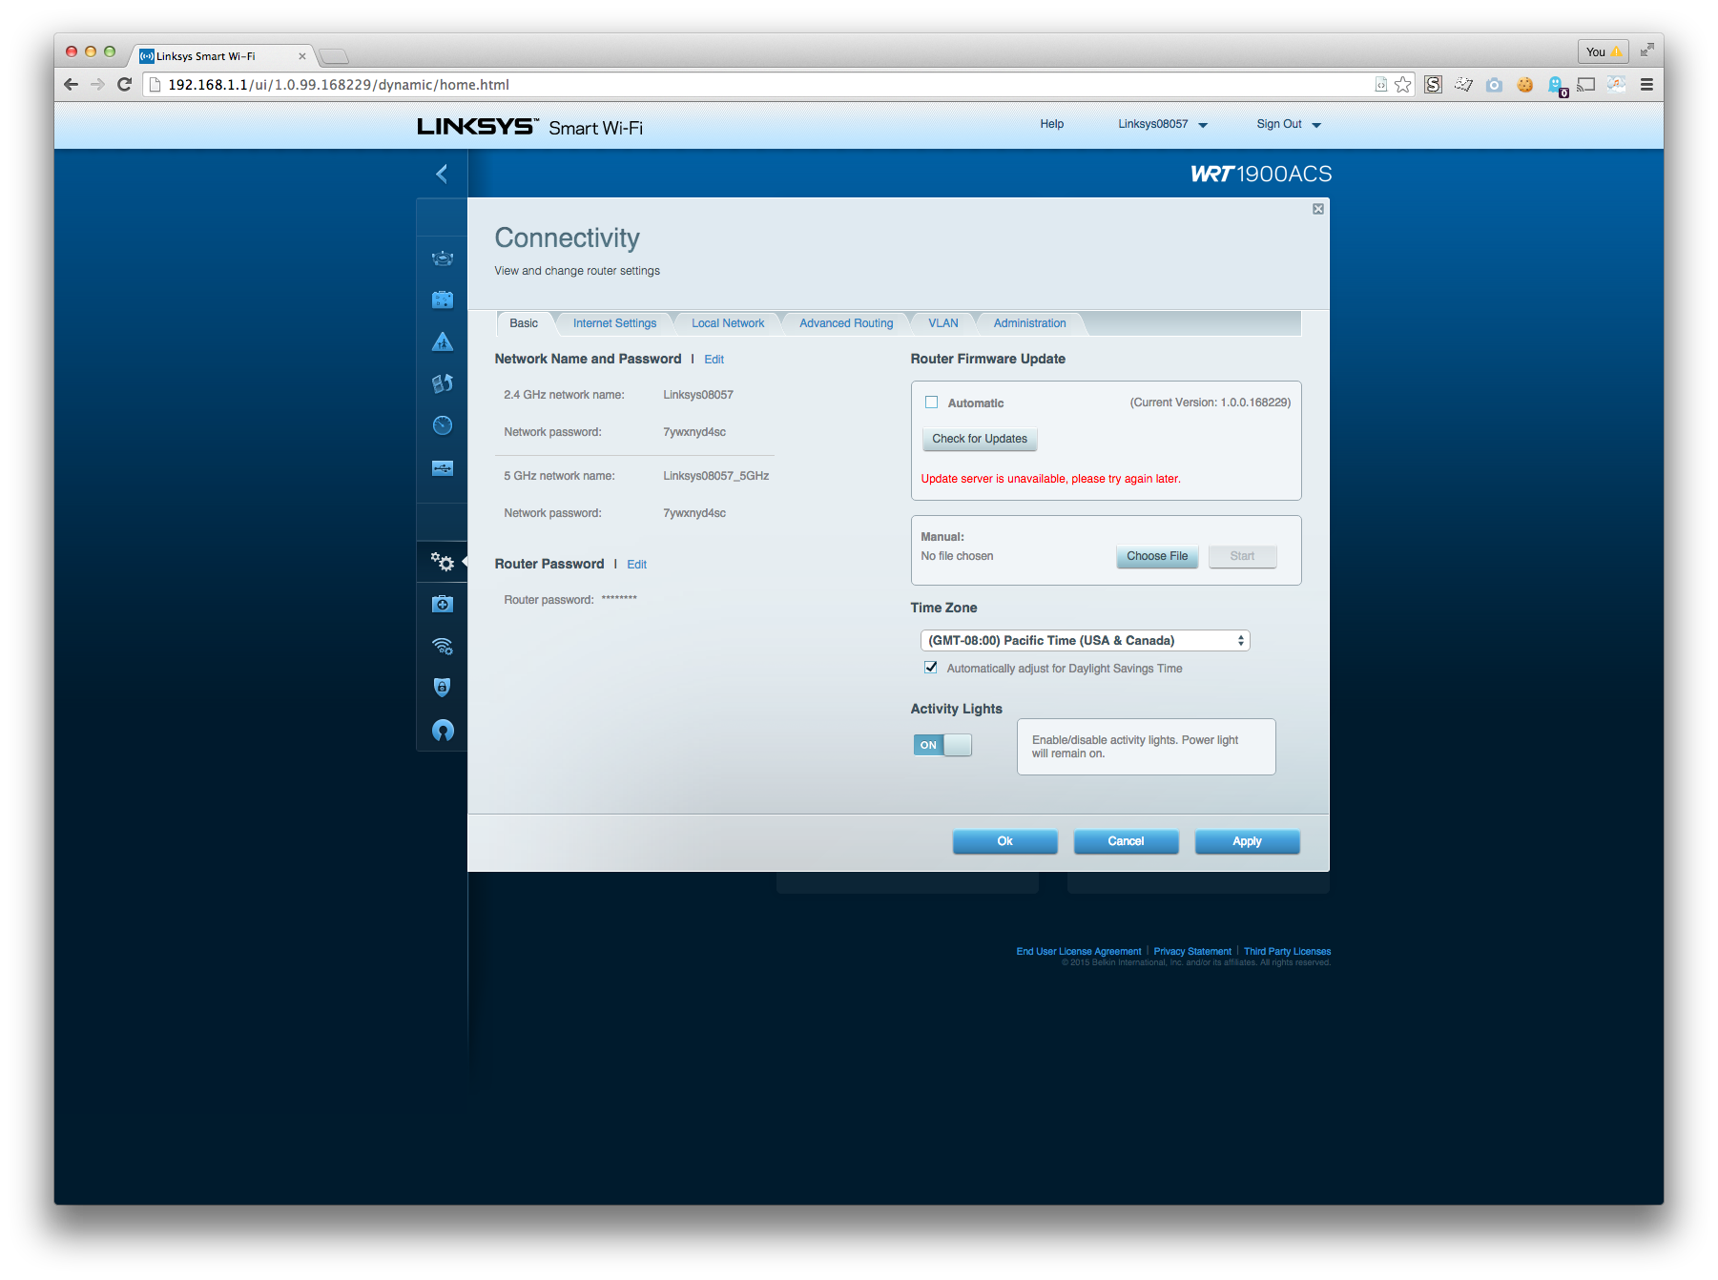1718x1280 pixels.
Task: Switch to the Advanced Routing tab
Action: coord(846,323)
